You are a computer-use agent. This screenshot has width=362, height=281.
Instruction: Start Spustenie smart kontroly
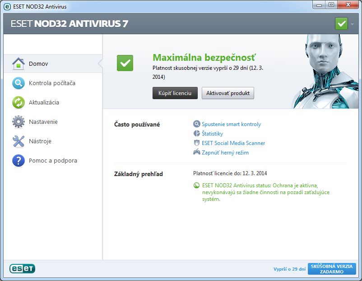point(231,124)
